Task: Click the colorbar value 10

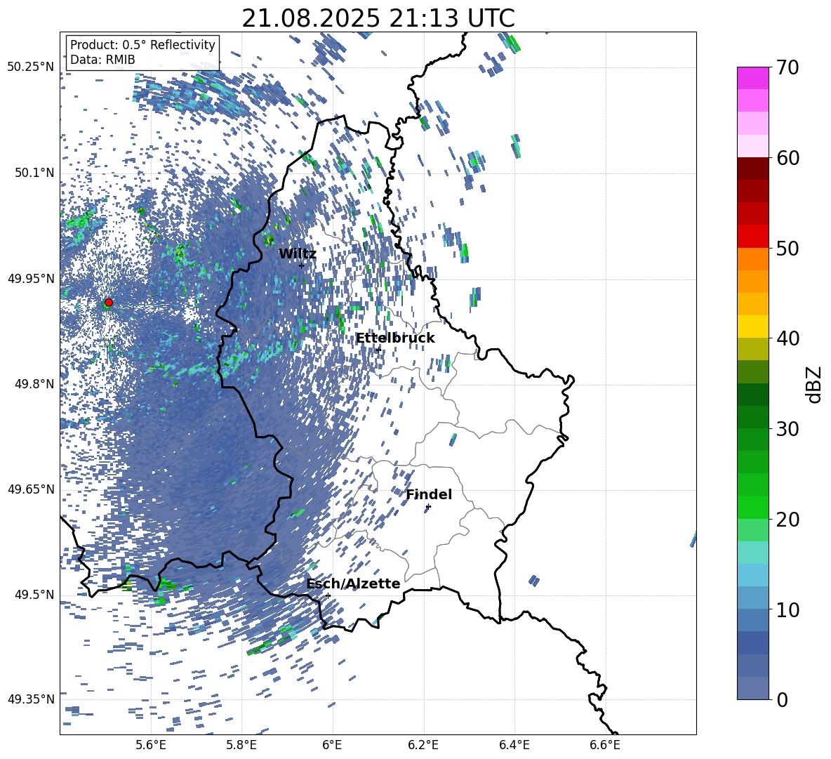Action: tap(787, 610)
